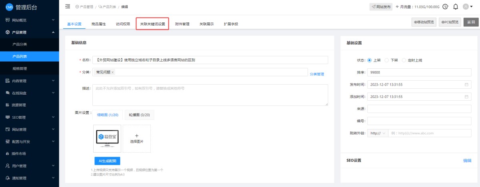
Task: Switch to the 关联关键词设置 tab
Action: pos(152,24)
